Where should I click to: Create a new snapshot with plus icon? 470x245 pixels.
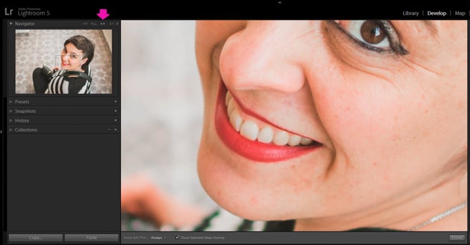115,111
